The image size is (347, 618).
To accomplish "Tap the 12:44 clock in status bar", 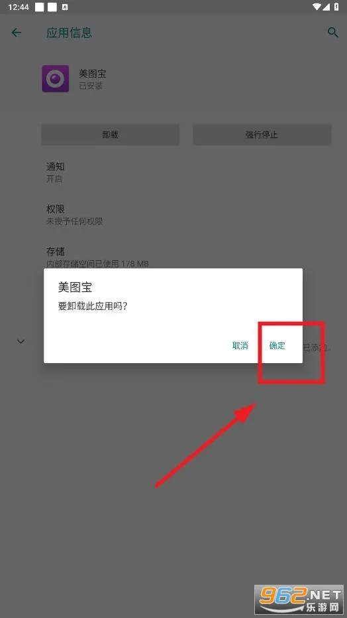I will pos(18,7).
